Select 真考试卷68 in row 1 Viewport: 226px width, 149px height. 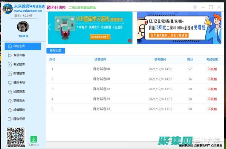101,69
